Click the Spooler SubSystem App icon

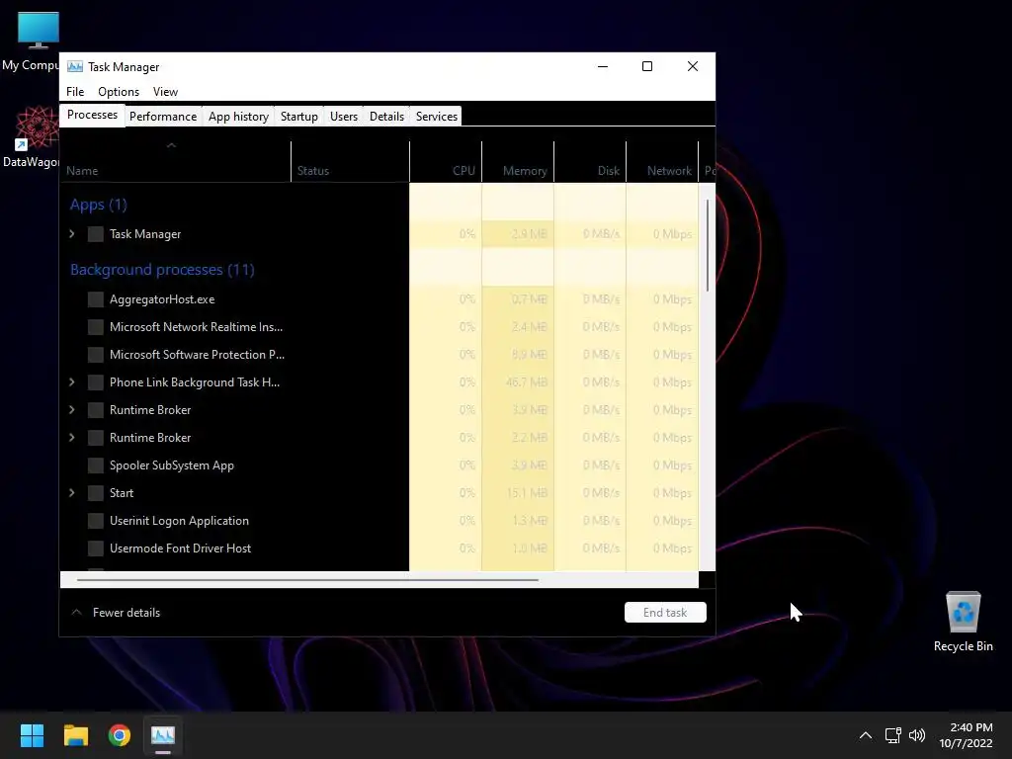pyautogui.click(x=96, y=465)
